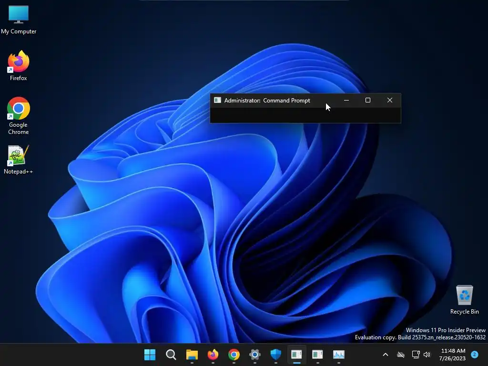Open the network status tray icon
Viewport: 488px width, 366px height.
pyautogui.click(x=416, y=355)
